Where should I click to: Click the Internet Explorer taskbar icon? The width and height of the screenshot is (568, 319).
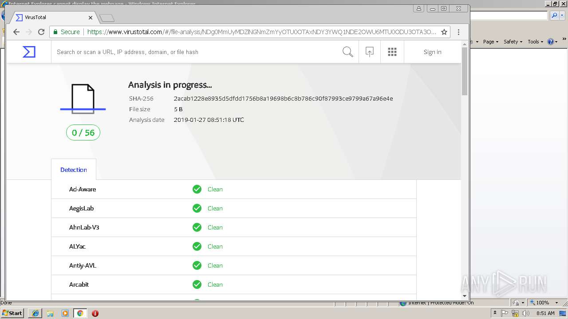point(35,313)
